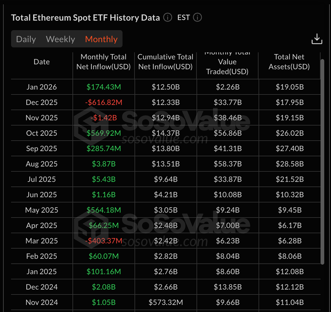This screenshot has width=331, height=312.
Task: Click the -$403.37M Mar 2025 value
Action: 104,241
